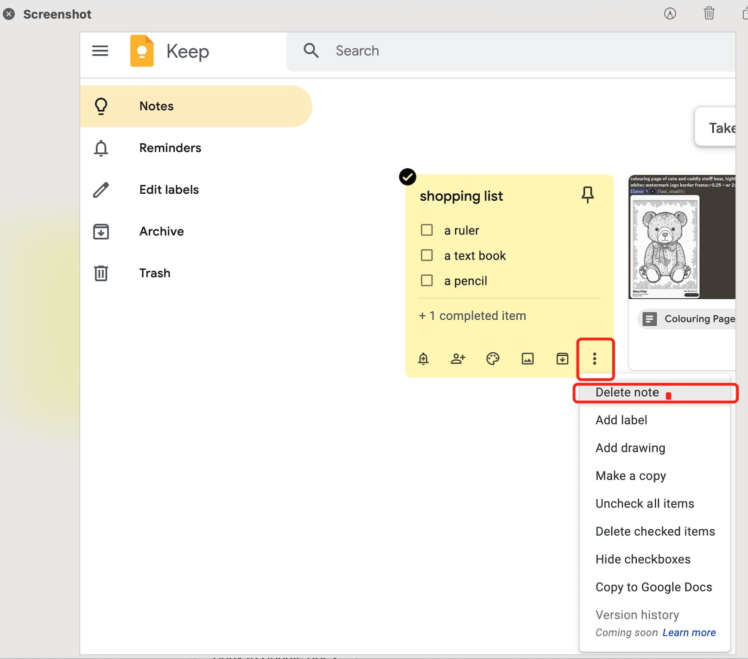Choose Add label from the menu
The image size is (748, 659).
tap(654, 420)
